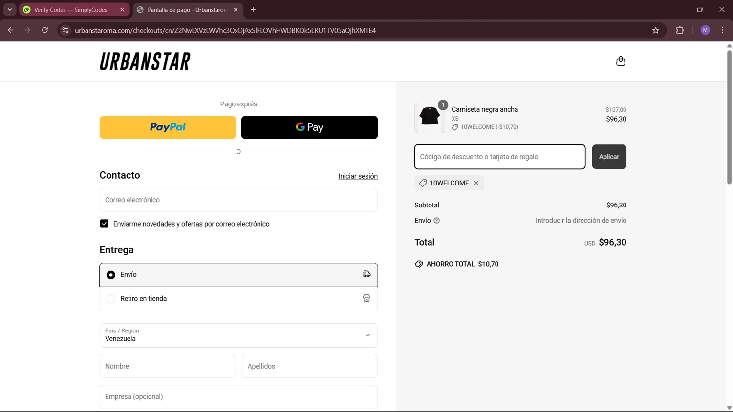
Task: Select the Envío delivery radio option
Action: pyautogui.click(x=111, y=275)
